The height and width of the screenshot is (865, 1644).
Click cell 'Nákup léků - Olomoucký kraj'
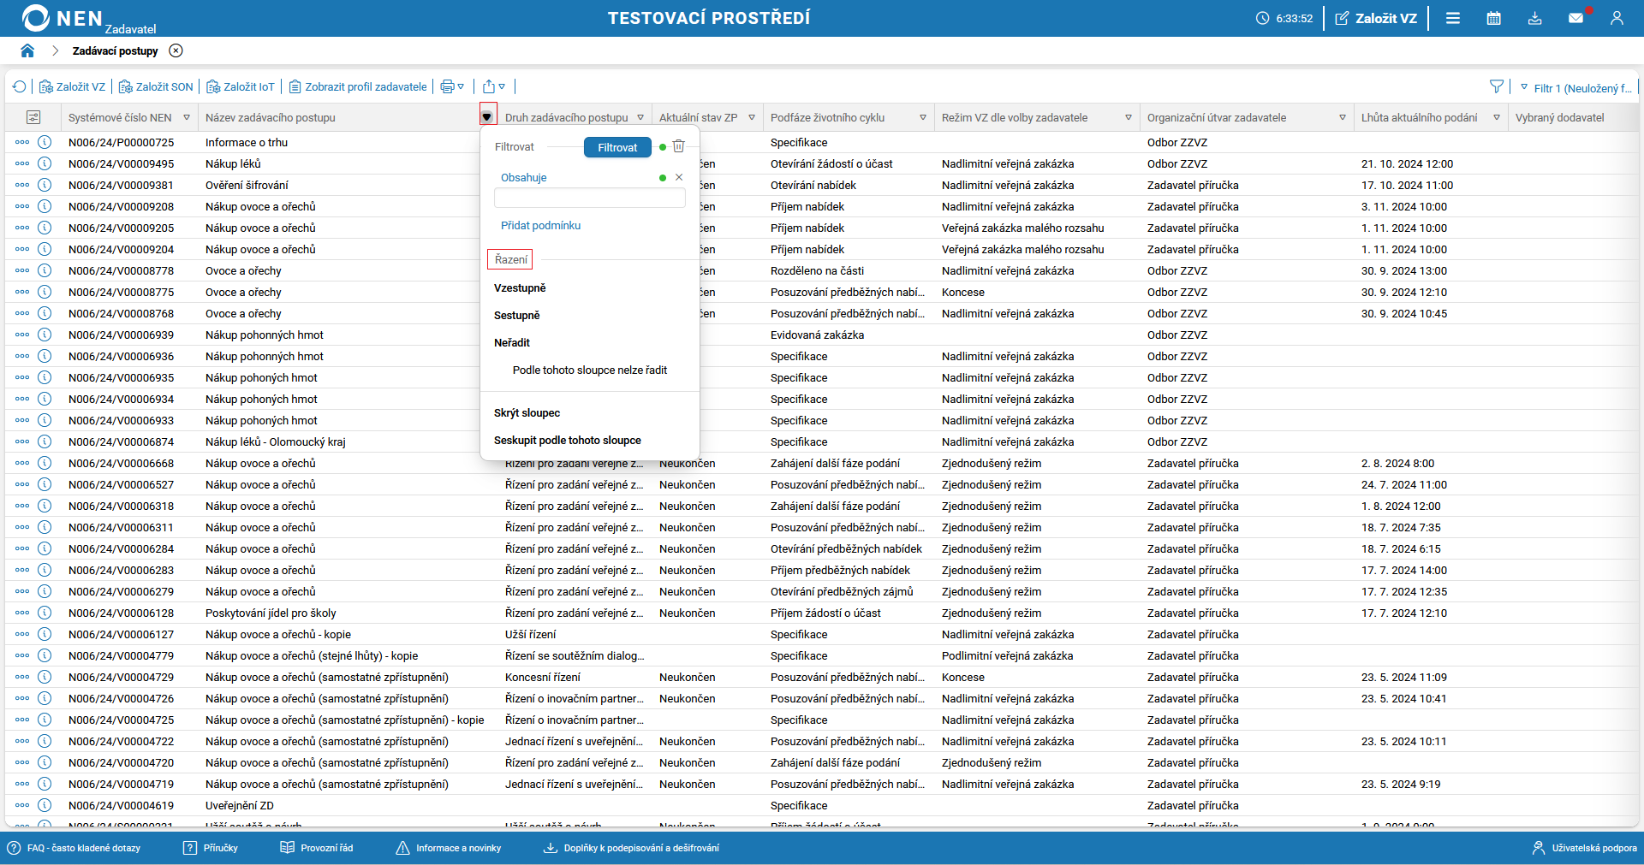pos(276,441)
